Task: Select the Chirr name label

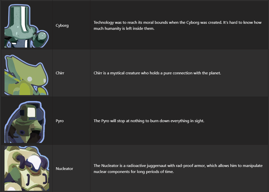Action: 60,73
